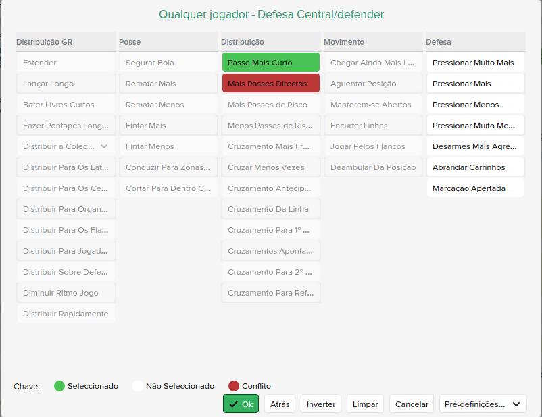Select Fintar Menos instruction
Image resolution: width=542 pixels, height=417 pixels.
[168, 146]
